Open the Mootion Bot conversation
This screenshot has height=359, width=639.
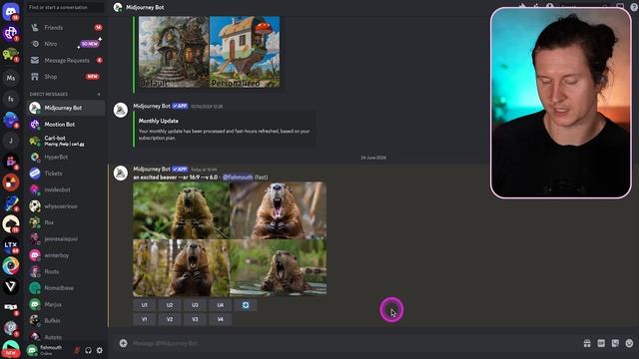(x=66, y=124)
